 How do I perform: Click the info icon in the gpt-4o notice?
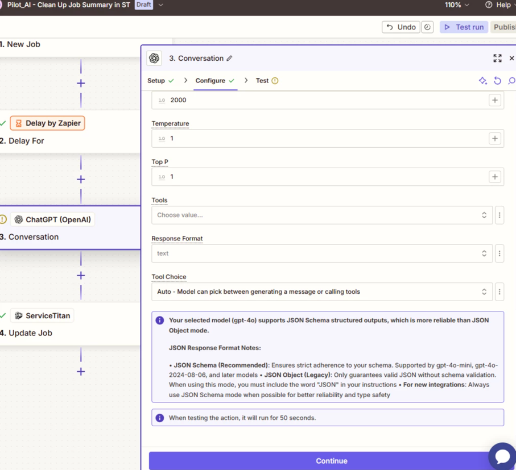pos(160,320)
